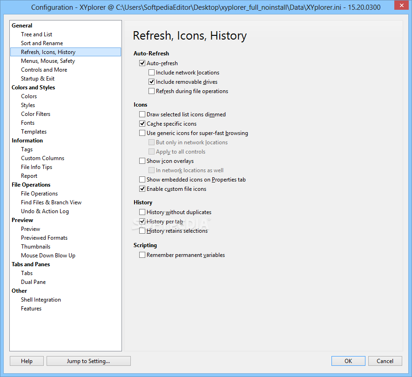This screenshot has width=412, height=377.
Task: Select Custom Columns page
Action: coord(42,158)
